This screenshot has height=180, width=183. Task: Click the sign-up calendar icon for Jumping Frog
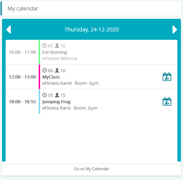point(167,102)
